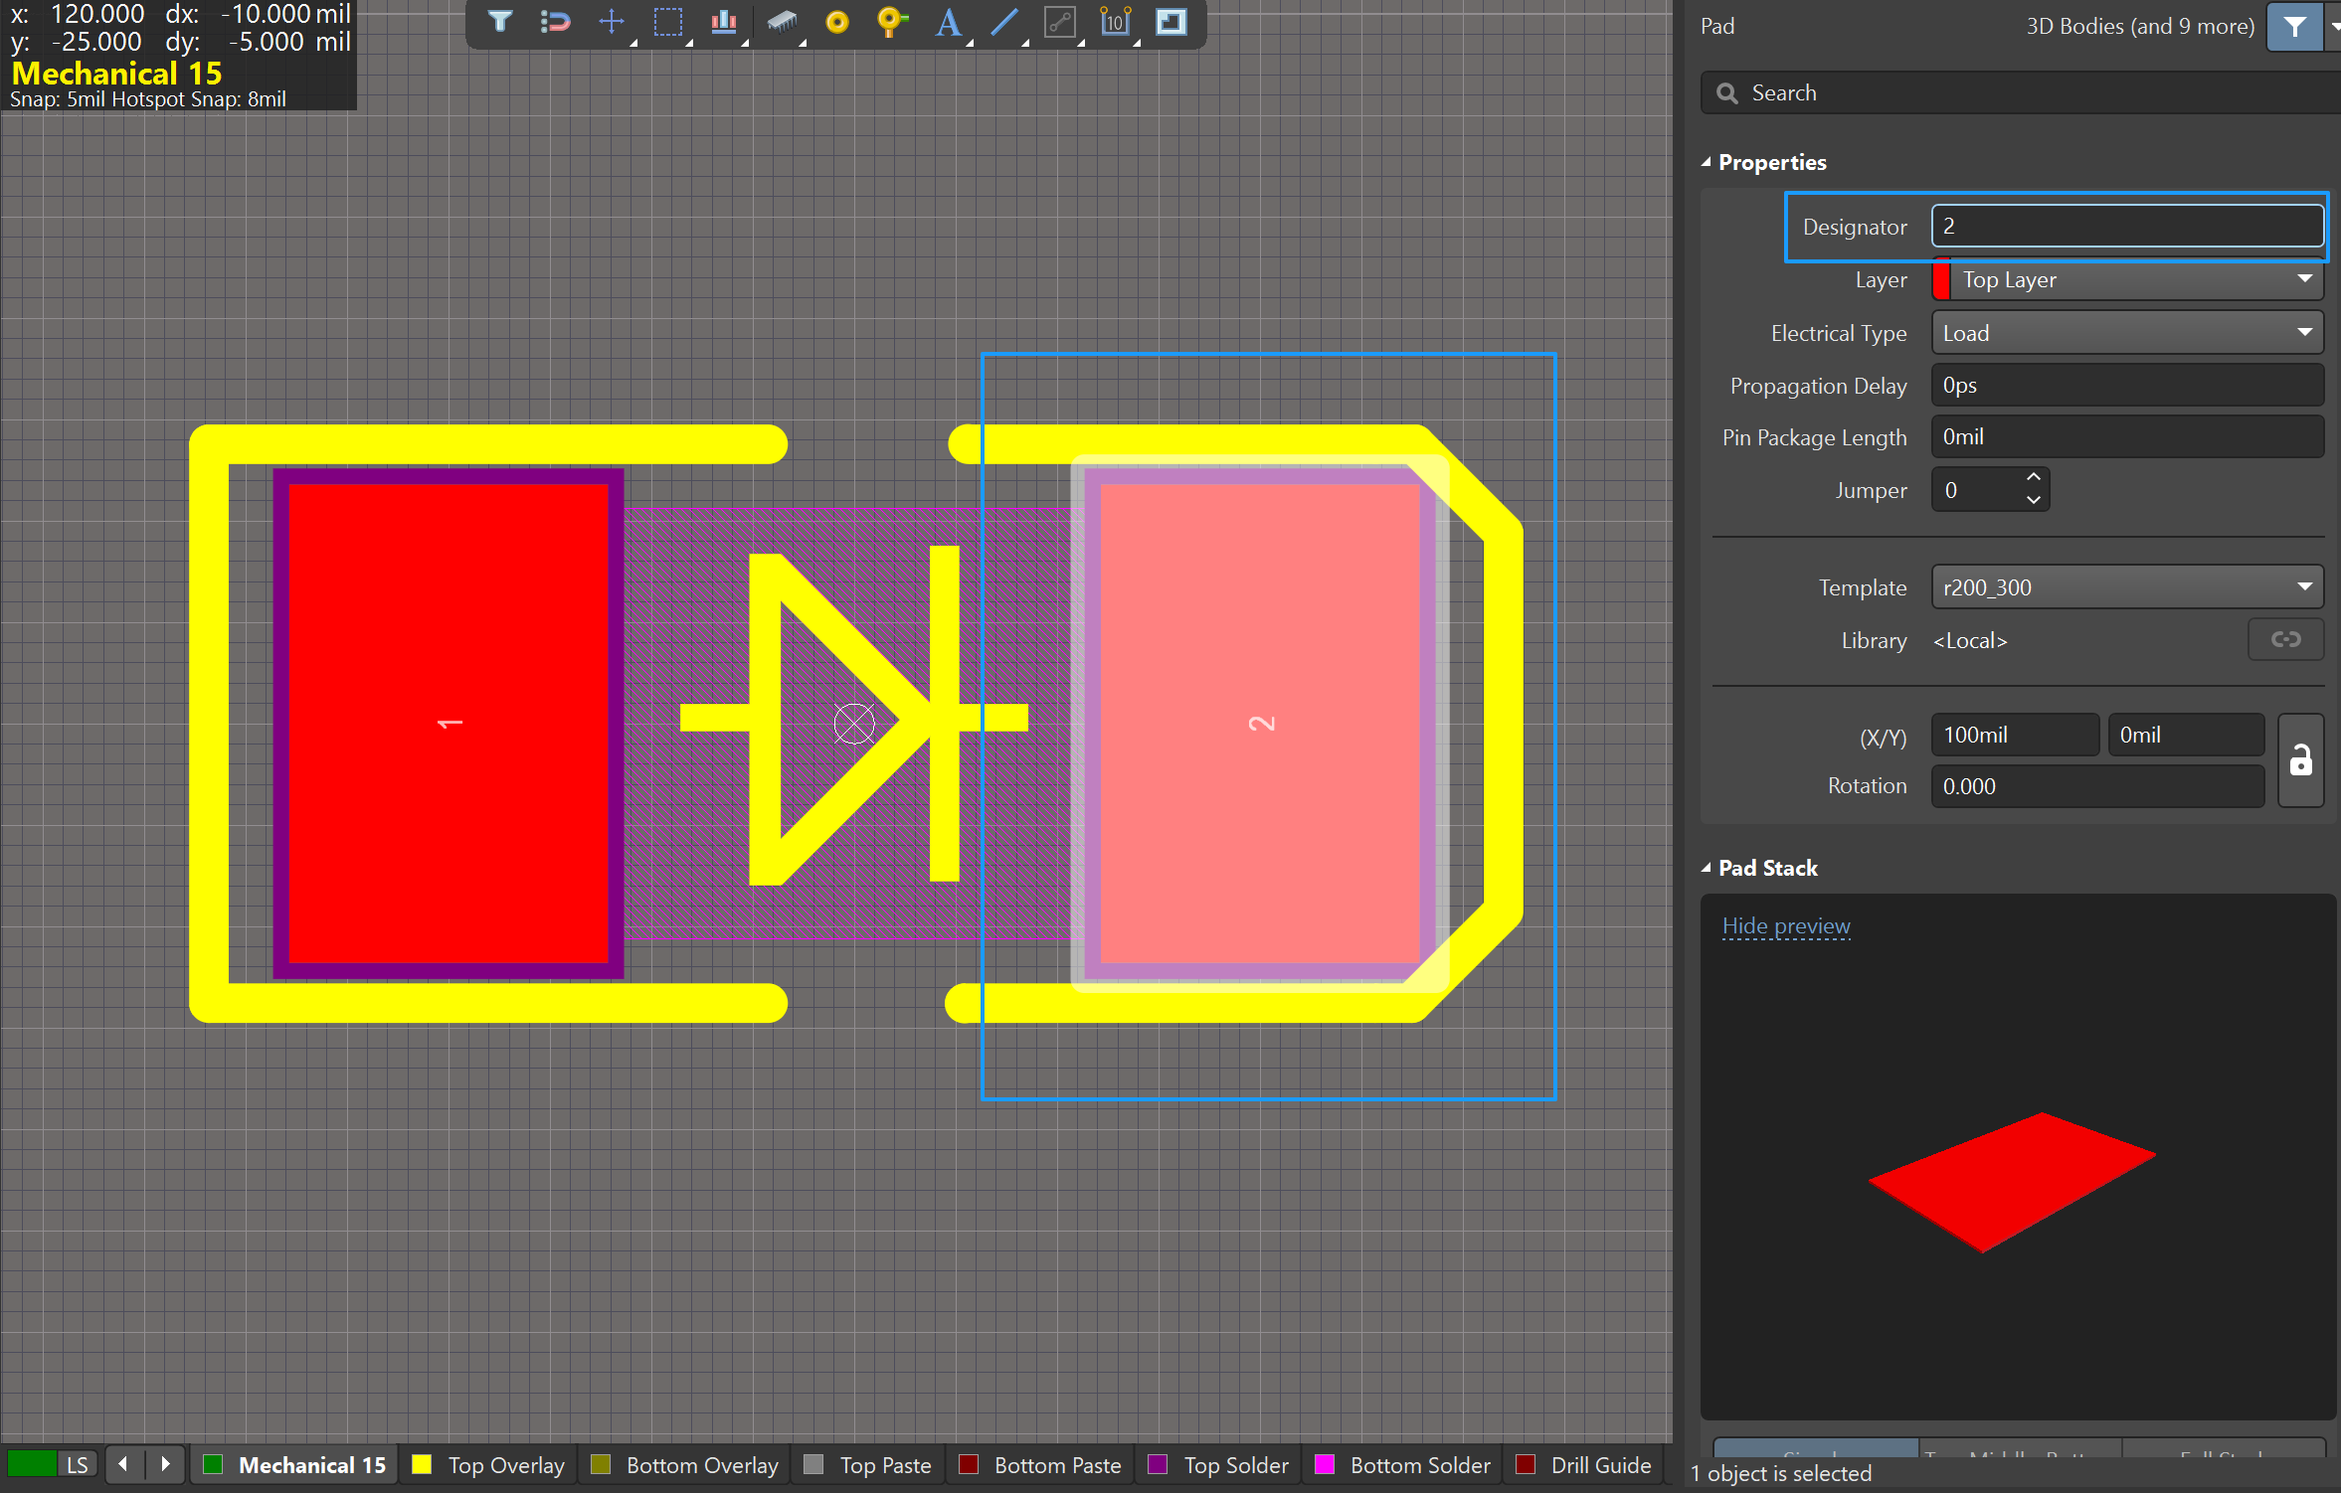Select red pad 1 in the footprint
The width and height of the screenshot is (2341, 1493).
449,723
